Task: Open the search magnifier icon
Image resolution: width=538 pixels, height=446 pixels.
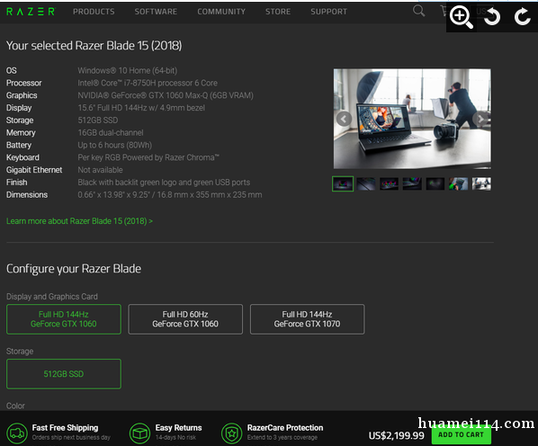Action: pyautogui.click(x=418, y=11)
